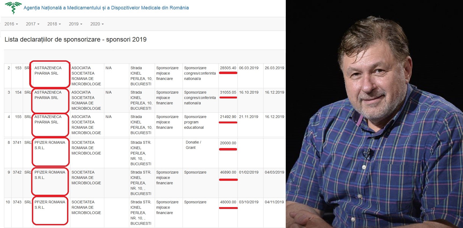Click row ID 154 in the table
Screen dimensions: 463x228
[x=18, y=92]
